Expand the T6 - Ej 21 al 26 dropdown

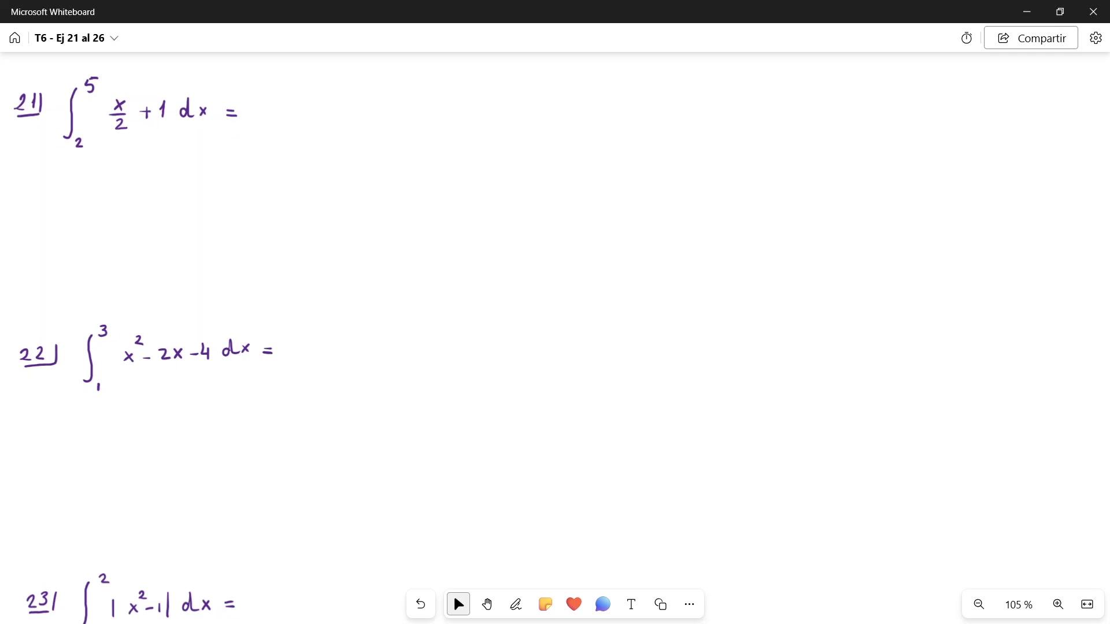pyautogui.click(x=114, y=38)
